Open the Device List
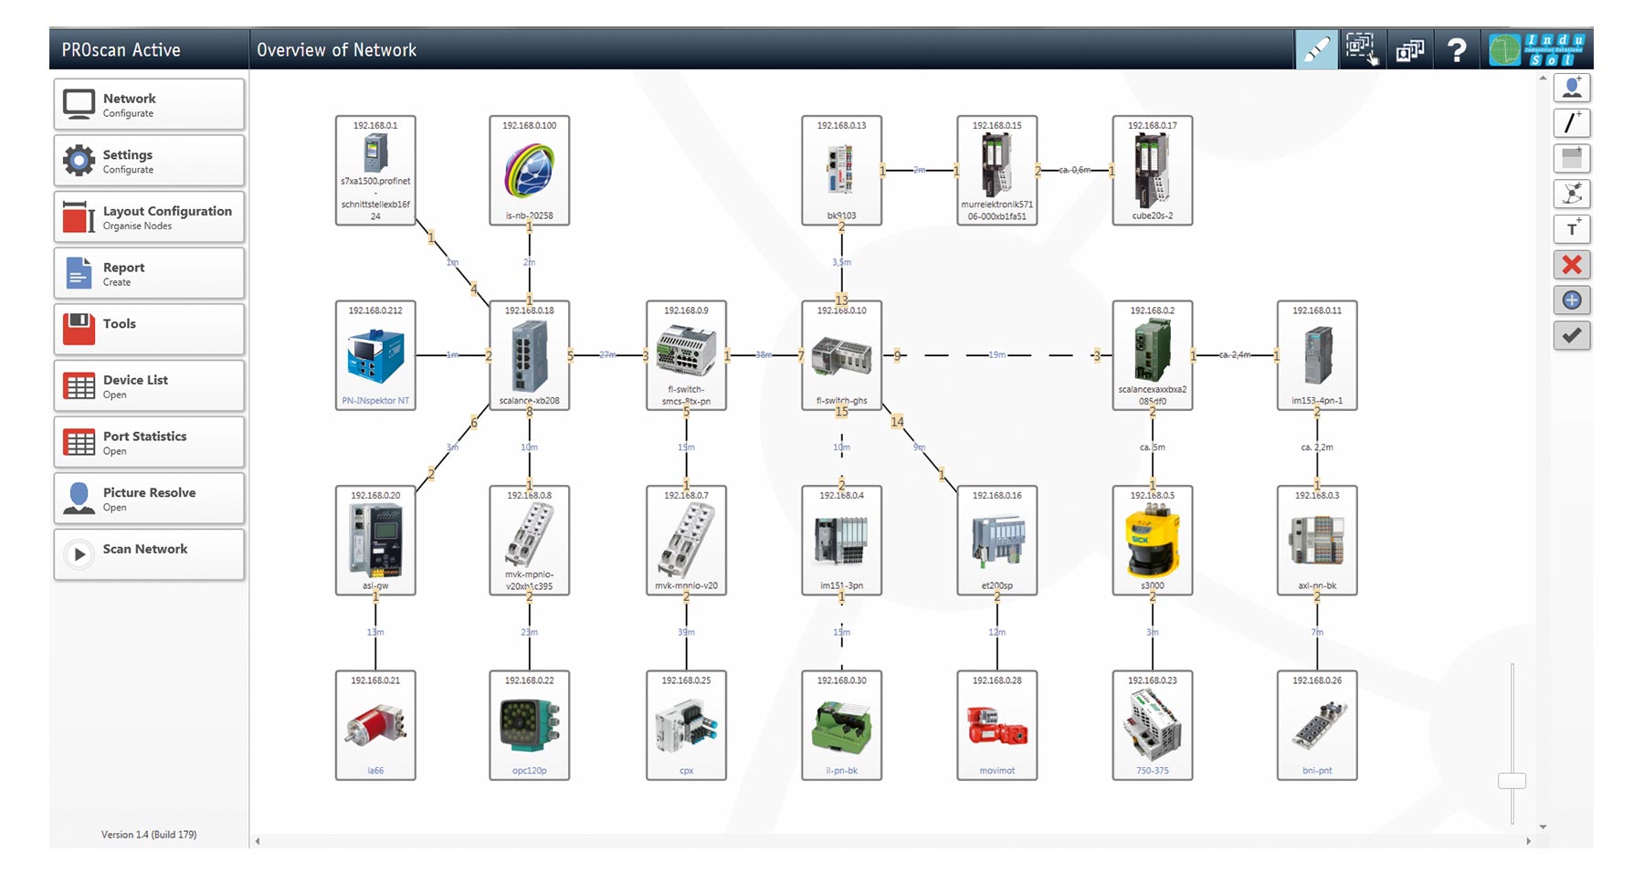Viewport: 1644px width, 874px height. tap(149, 386)
